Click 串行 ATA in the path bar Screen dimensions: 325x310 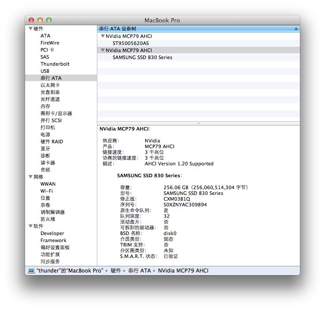(140, 271)
